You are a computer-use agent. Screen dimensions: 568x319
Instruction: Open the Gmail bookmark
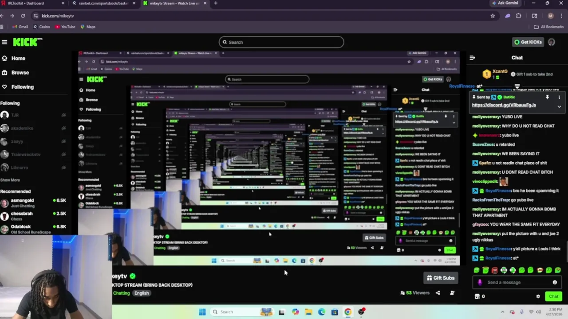[20, 27]
